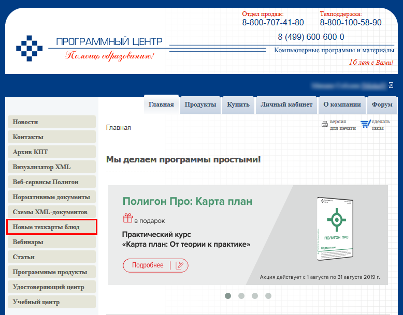Open Визуализатор XML from sidebar
Viewport: 403px width, 315px height.
click(x=51, y=167)
